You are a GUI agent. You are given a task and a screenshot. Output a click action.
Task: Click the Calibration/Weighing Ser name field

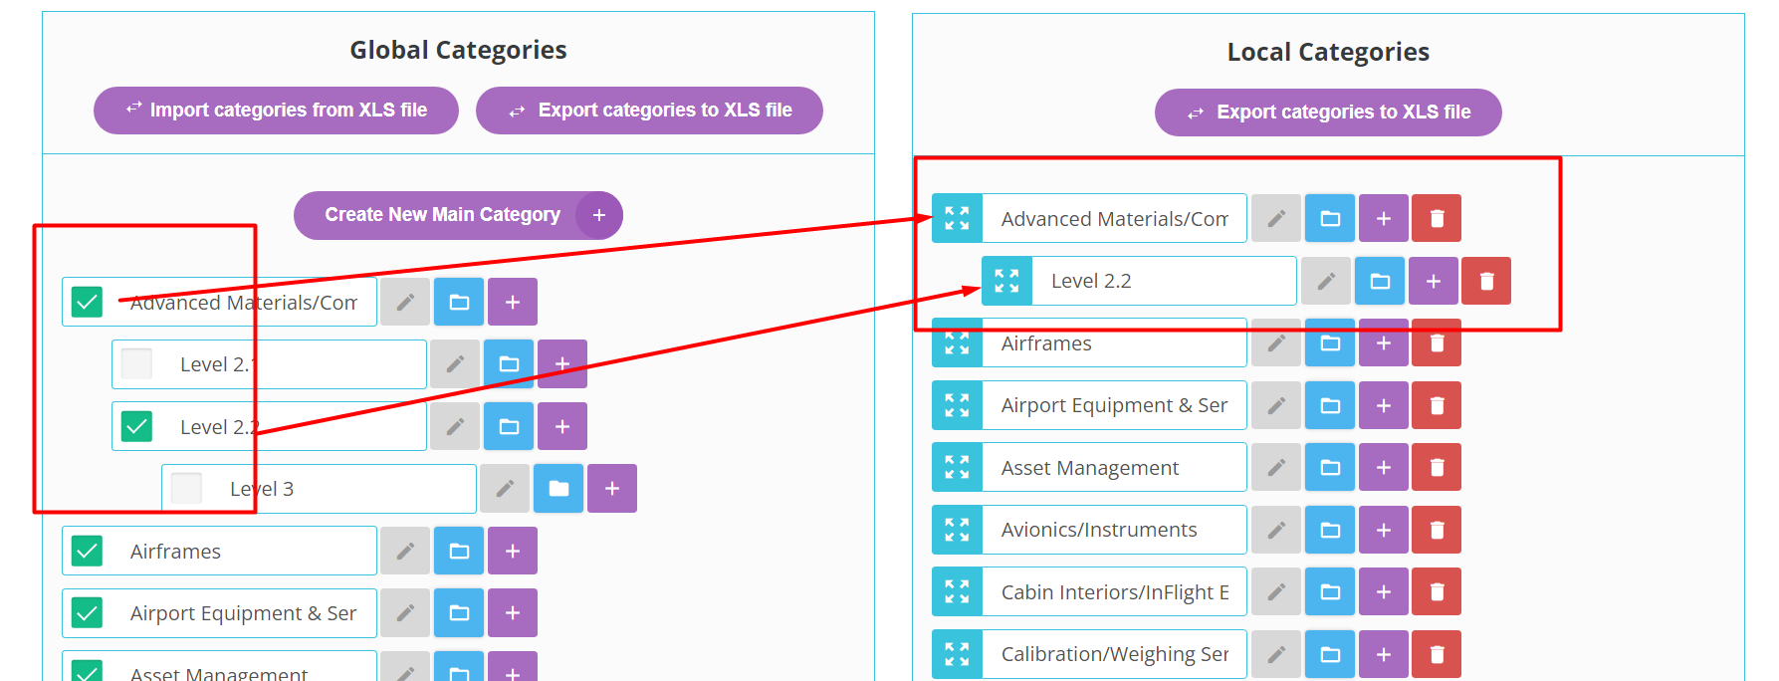point(1114,654)
